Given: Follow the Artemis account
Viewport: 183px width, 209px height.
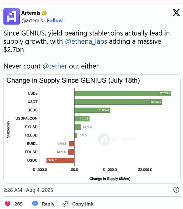Looking at the screenshot, I should [55, 21].
